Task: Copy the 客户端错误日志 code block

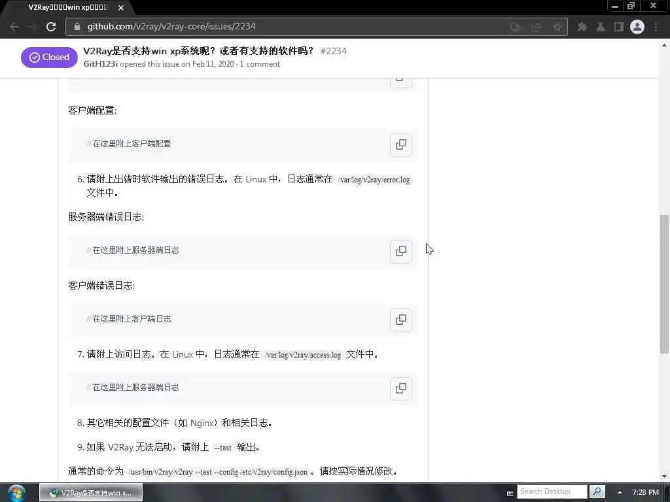Action: [x=401, y=320]
